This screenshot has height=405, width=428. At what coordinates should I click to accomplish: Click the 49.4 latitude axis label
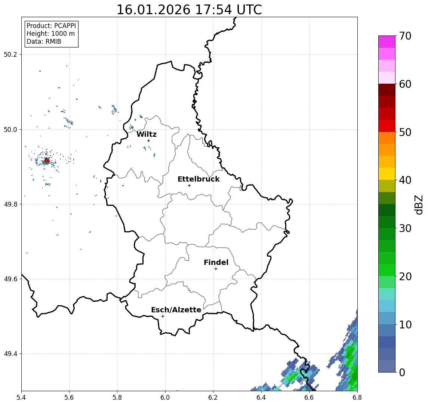10,354
